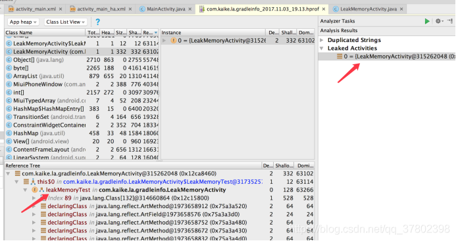
Task: Expand the ArtMethod@1973658752 declaringClass node
Action: 34,223
